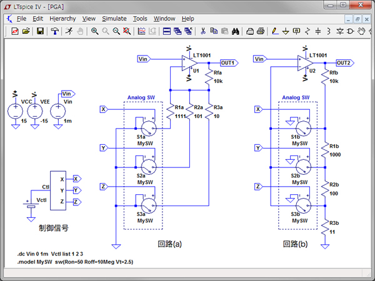Click the Print icon in toolbar
375x281 pixels.
point(261,31)
